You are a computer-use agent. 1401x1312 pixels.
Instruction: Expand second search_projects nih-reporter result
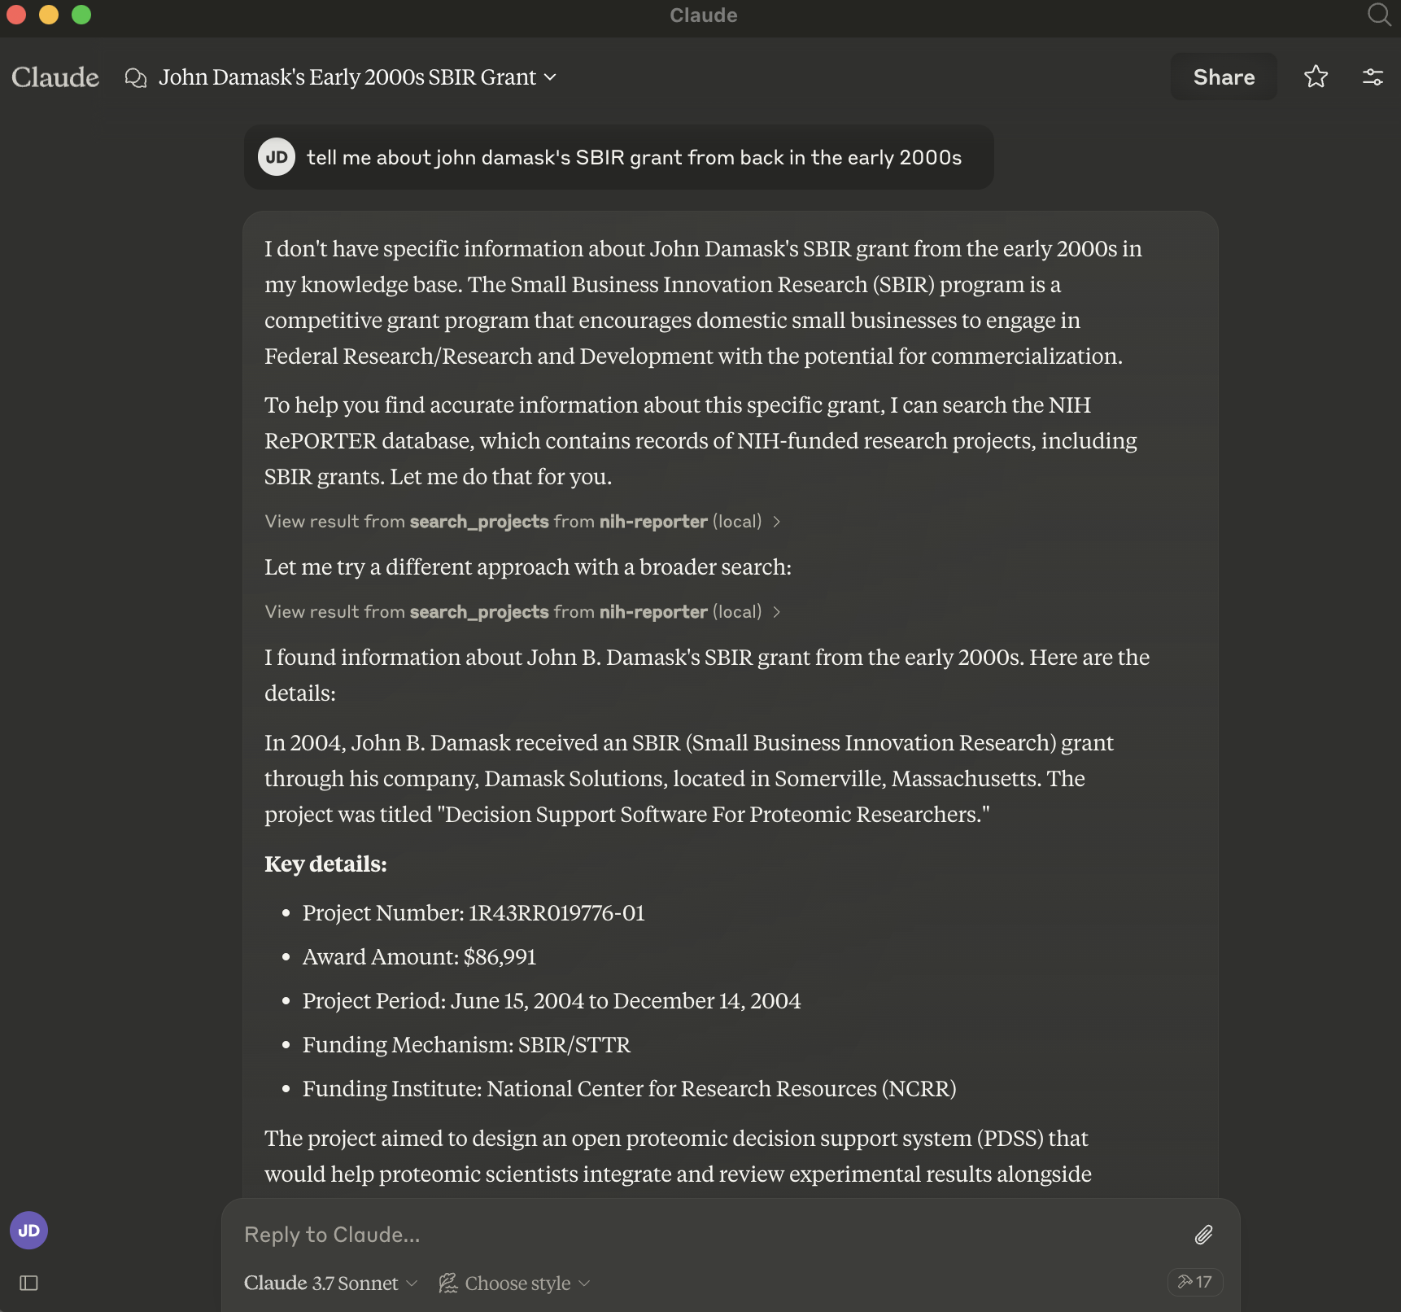pos(522,612)
